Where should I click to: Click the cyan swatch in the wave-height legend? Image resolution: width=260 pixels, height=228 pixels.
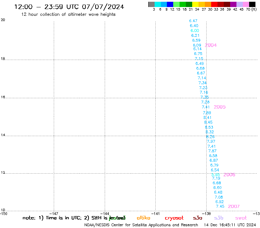158,4
